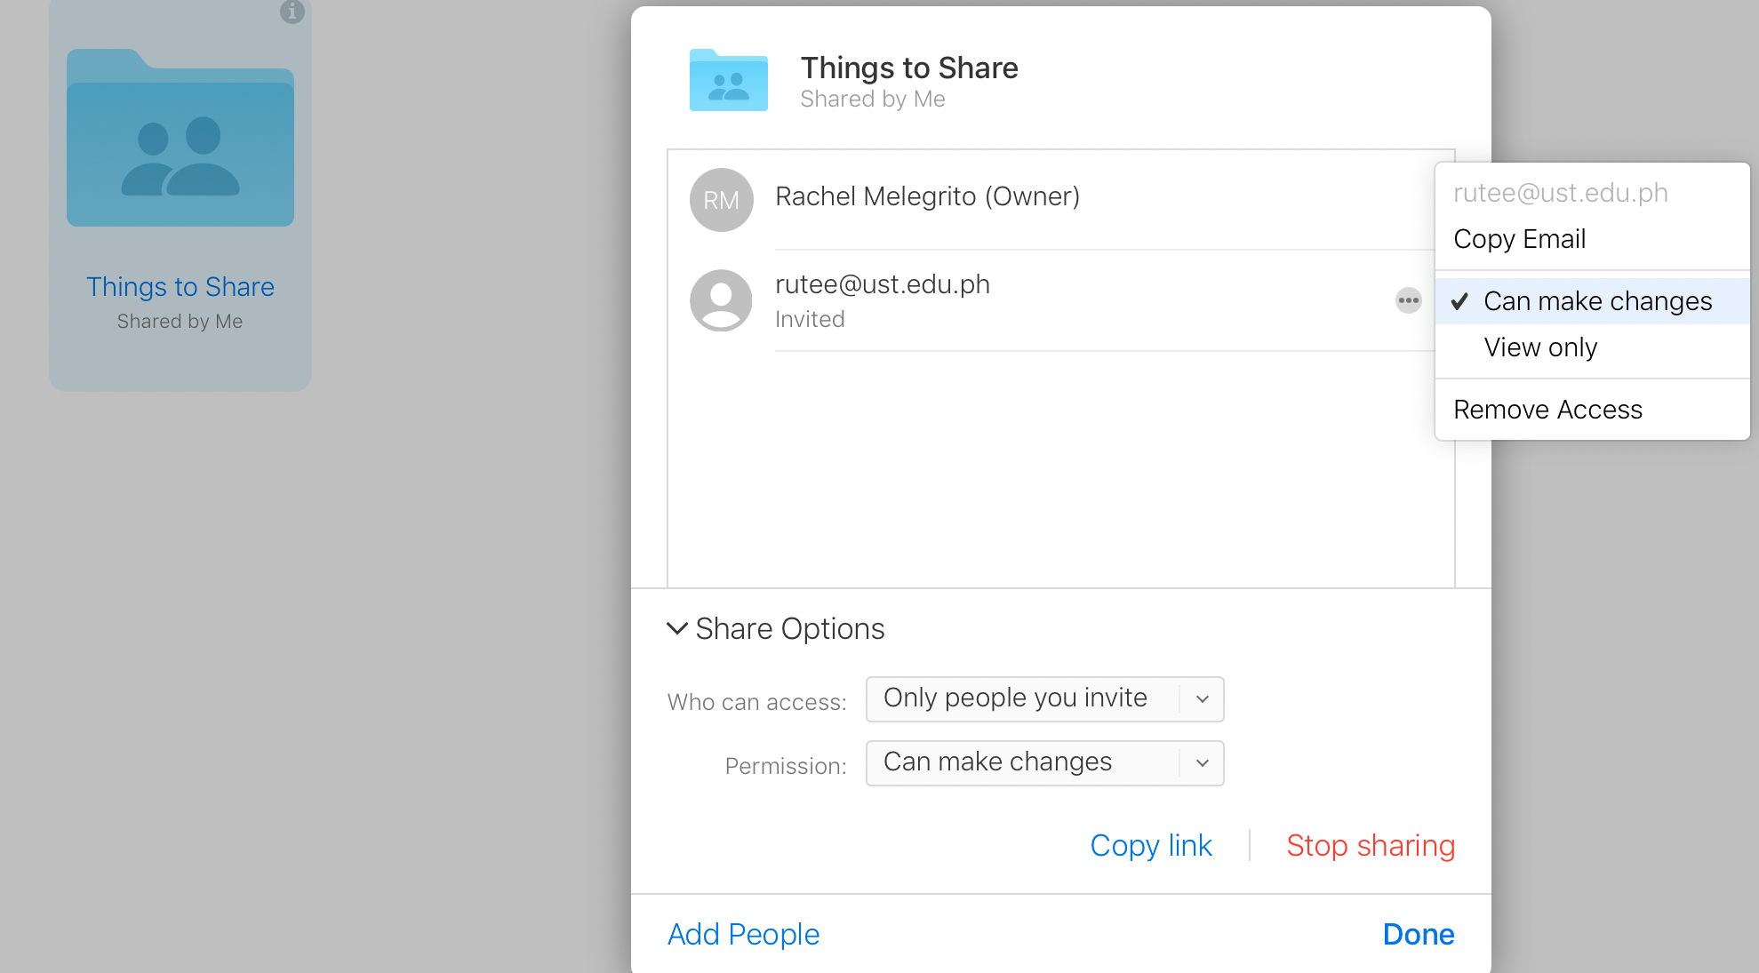Click the RM owner avatar
The width and height of the screenshot is (1759, 973).
pos(721,200)
